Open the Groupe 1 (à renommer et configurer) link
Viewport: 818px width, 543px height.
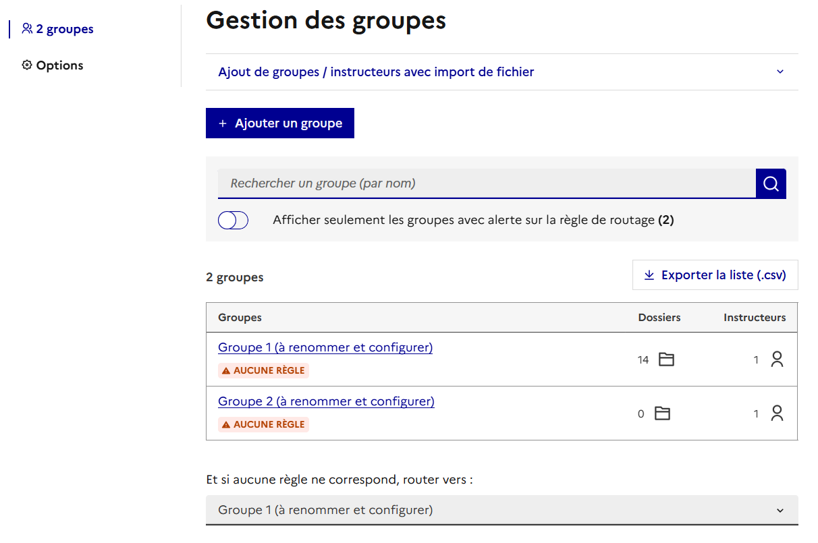coord(325,347)
